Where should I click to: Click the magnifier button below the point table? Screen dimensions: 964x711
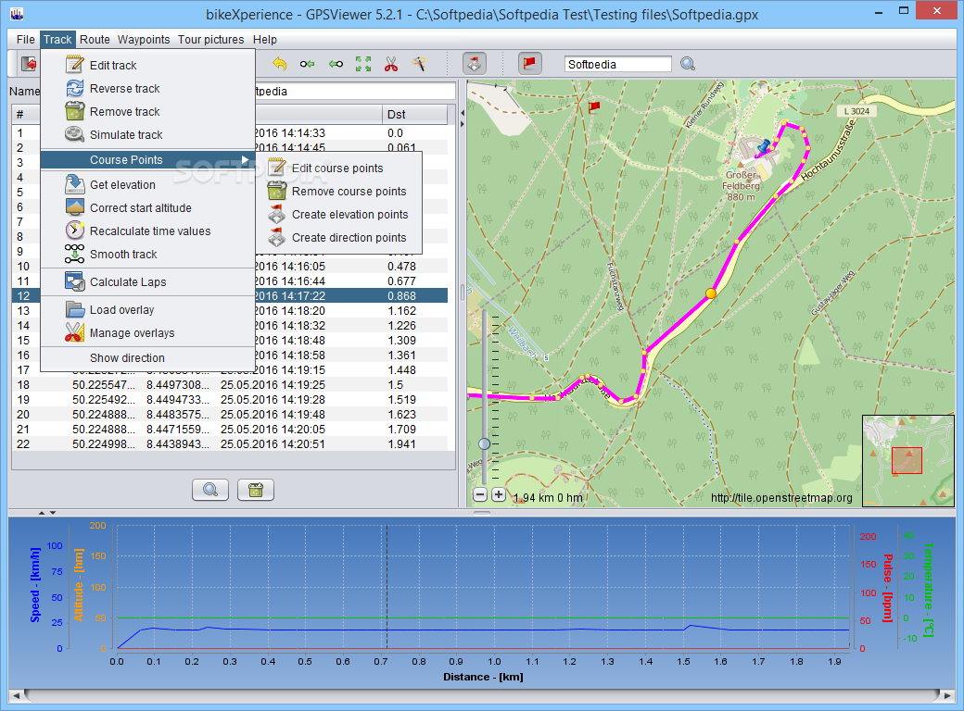coord(210,490)
